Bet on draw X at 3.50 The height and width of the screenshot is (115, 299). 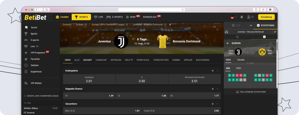(142, 79)
